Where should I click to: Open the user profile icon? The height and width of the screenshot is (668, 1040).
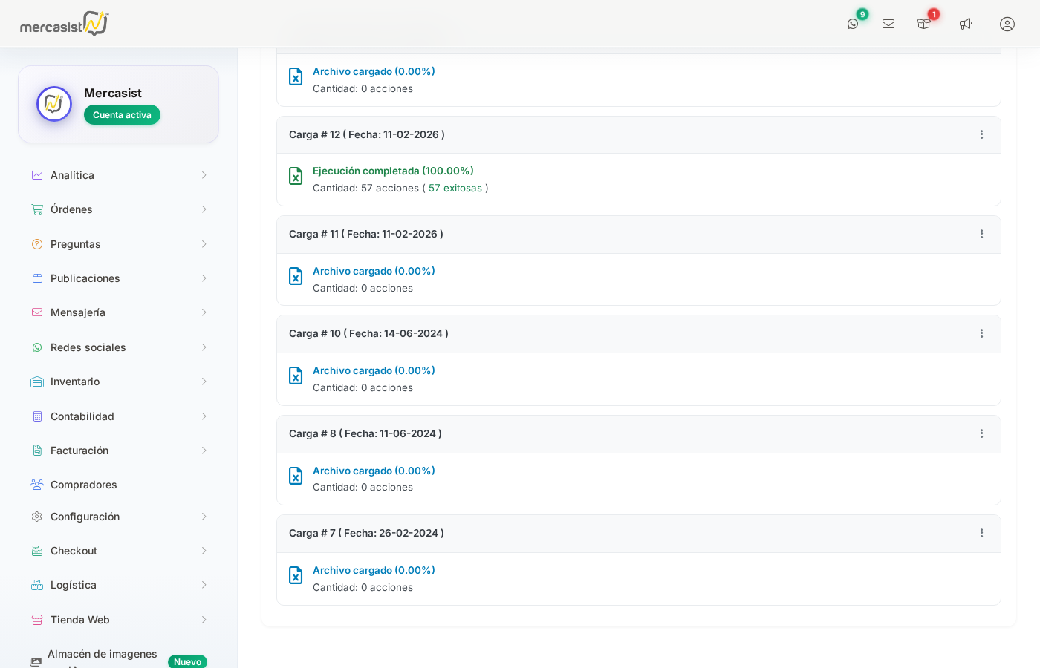pos(1007,24)
